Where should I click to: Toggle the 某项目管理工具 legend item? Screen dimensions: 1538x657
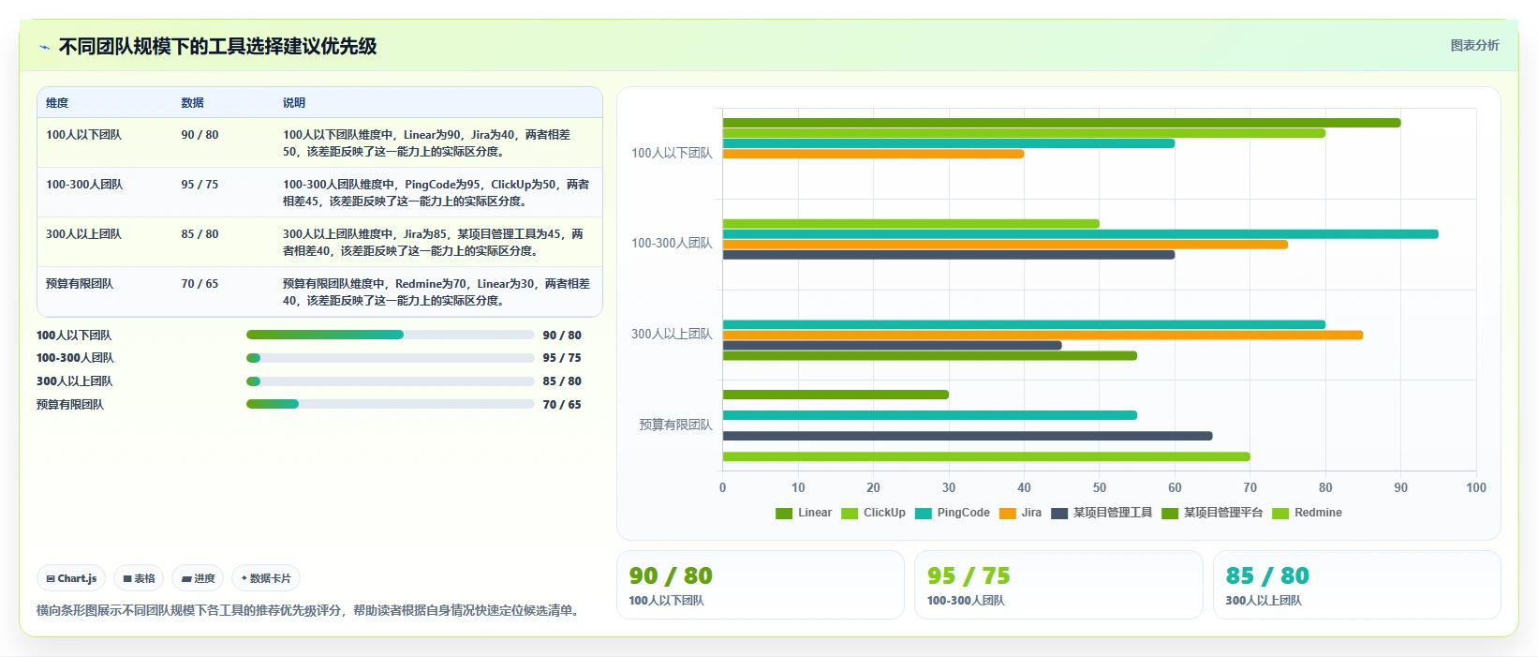[1102, 513]
